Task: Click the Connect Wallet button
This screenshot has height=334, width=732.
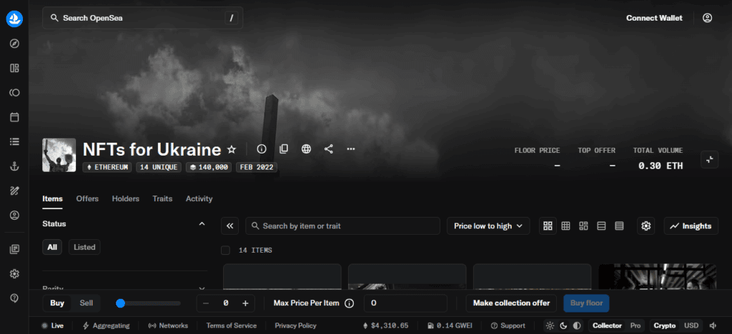Action: tap(654, 18)
